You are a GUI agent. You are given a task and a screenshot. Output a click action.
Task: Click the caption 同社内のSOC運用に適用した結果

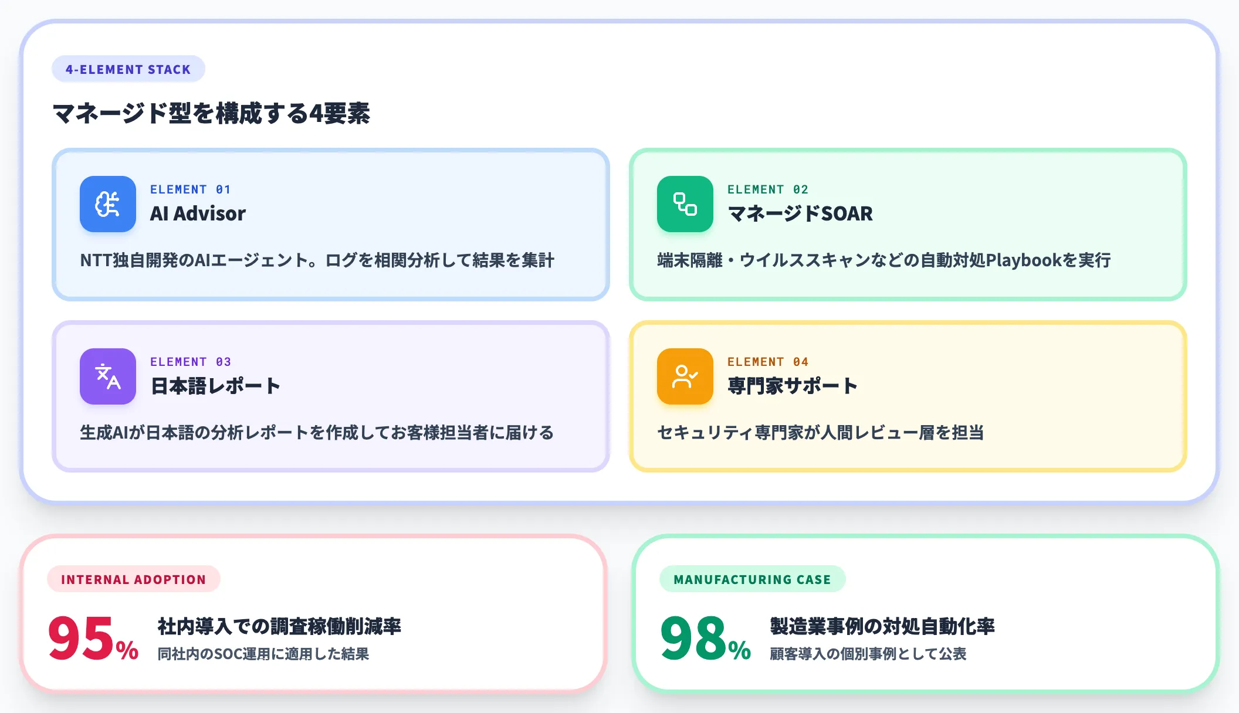[263, 654]
